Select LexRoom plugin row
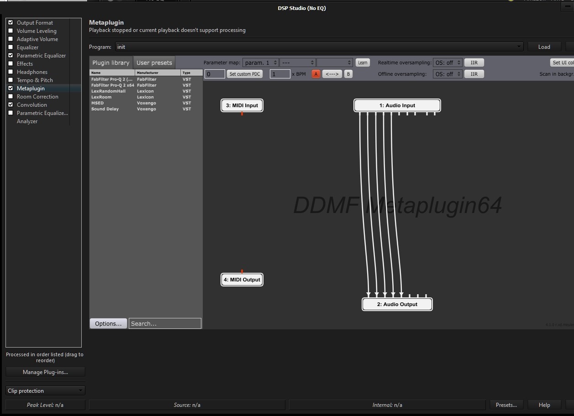Viewport: 574px width, 416px height. coord(146,97)
